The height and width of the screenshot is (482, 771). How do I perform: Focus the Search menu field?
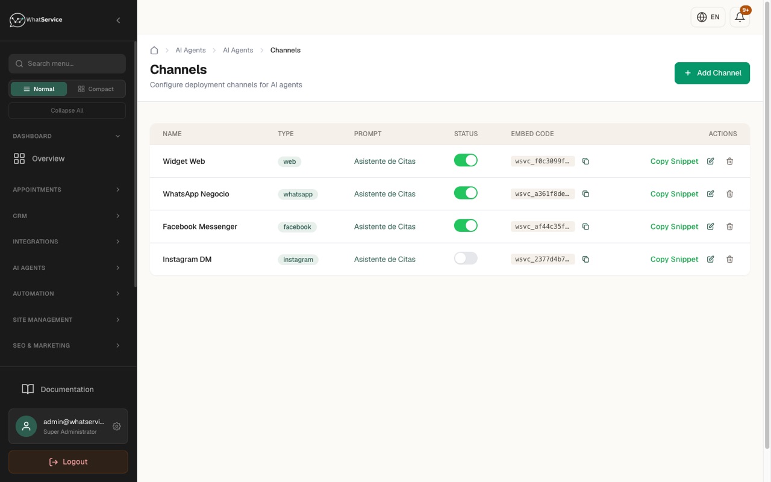[67, 63]
